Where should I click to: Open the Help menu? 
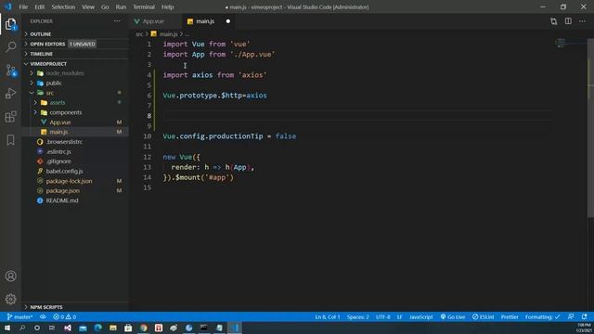click(167, 6)
